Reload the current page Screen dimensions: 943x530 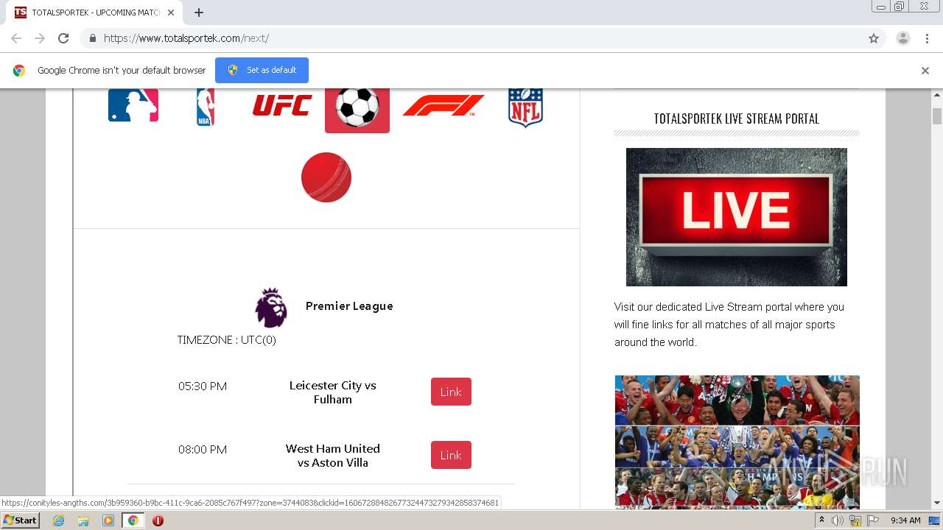63,38
